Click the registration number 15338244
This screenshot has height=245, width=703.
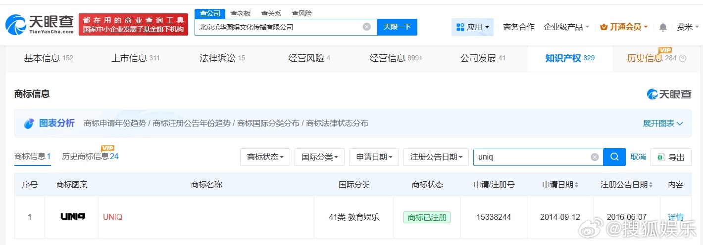coord(494,217)
